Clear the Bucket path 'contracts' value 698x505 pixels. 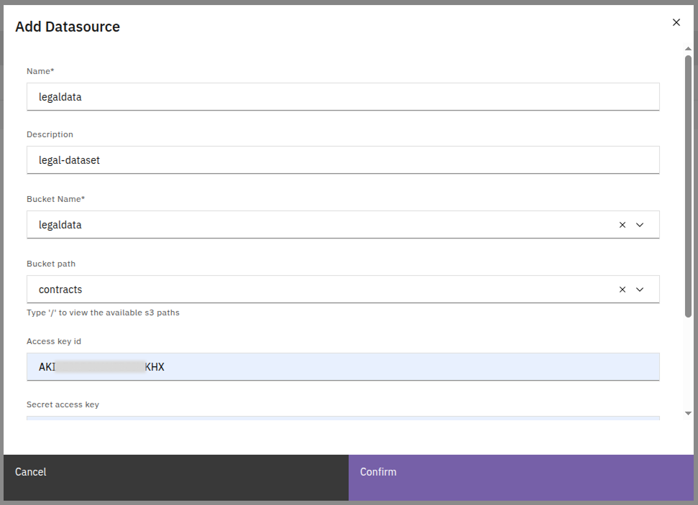coord(623,289)
